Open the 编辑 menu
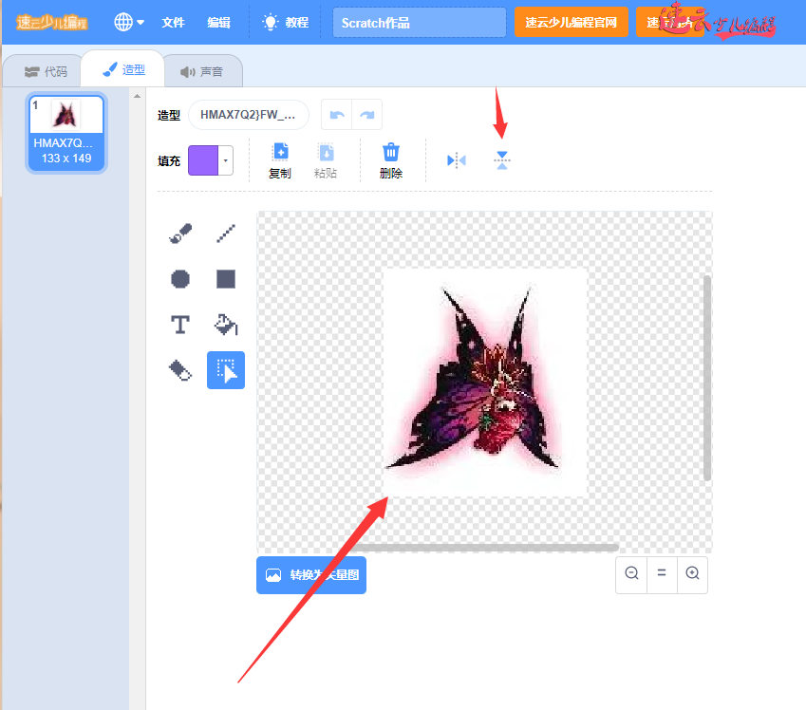 tap(218, 22)
